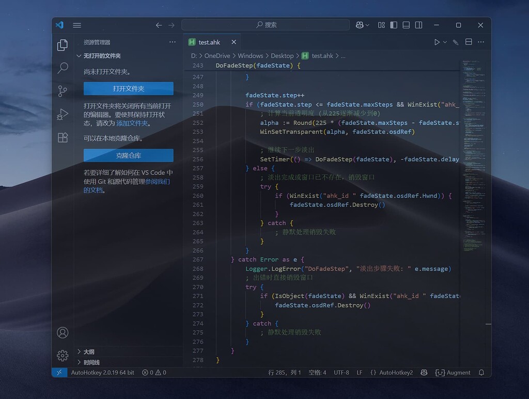This screenshot has height=399, width=529.
Task: Click the breadcrumb trailing ellipsis
Action: tap(343, 56)
